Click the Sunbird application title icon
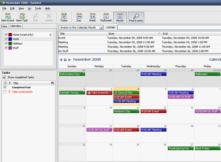 (x=3, y=3)
